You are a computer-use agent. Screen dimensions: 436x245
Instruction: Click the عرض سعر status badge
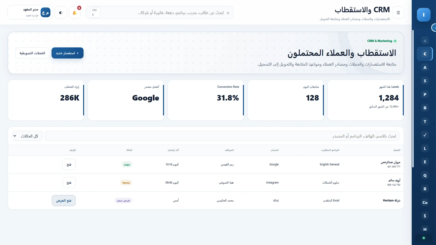[x=123, y=201]
